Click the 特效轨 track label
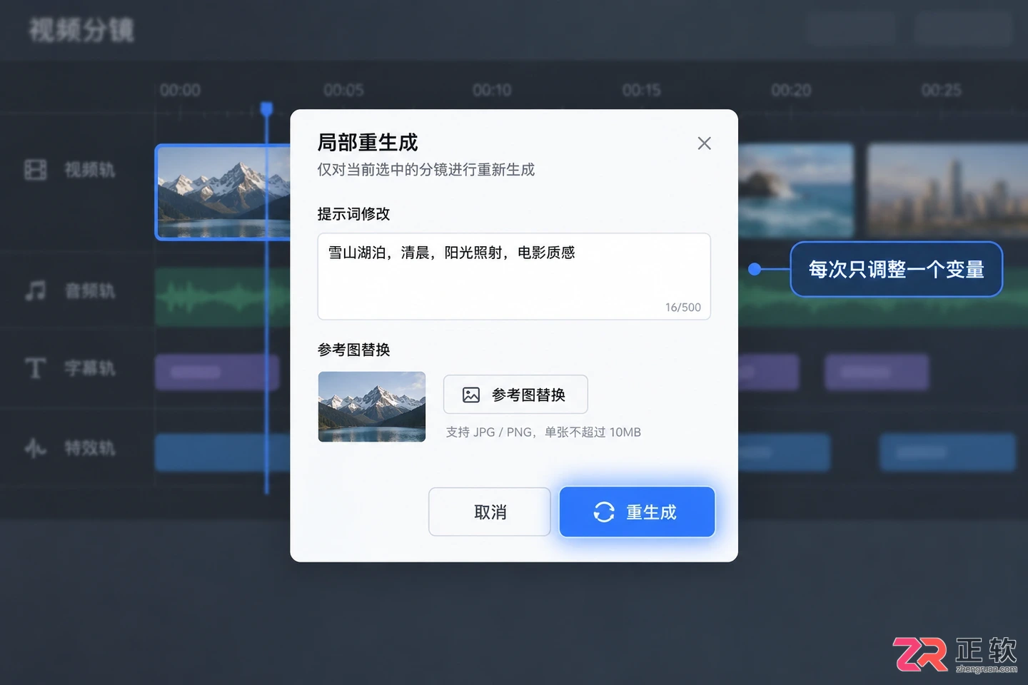This screenshot has width=1028, height=685. (x=90, y=448)
